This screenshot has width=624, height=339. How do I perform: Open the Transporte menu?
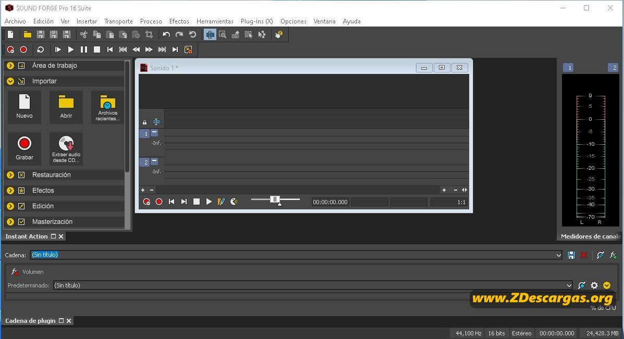click(x=118, y=21)
